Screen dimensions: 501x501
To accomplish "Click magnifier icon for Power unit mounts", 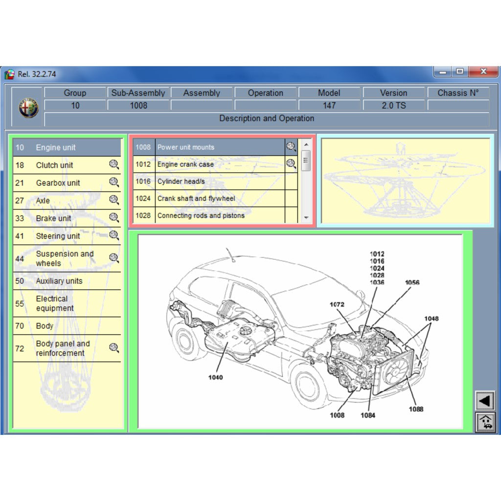I will click(x=291, y=147).
